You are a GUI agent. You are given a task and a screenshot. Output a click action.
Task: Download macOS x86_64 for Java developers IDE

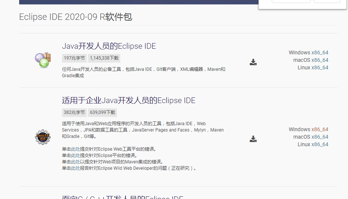click(320, 60)
